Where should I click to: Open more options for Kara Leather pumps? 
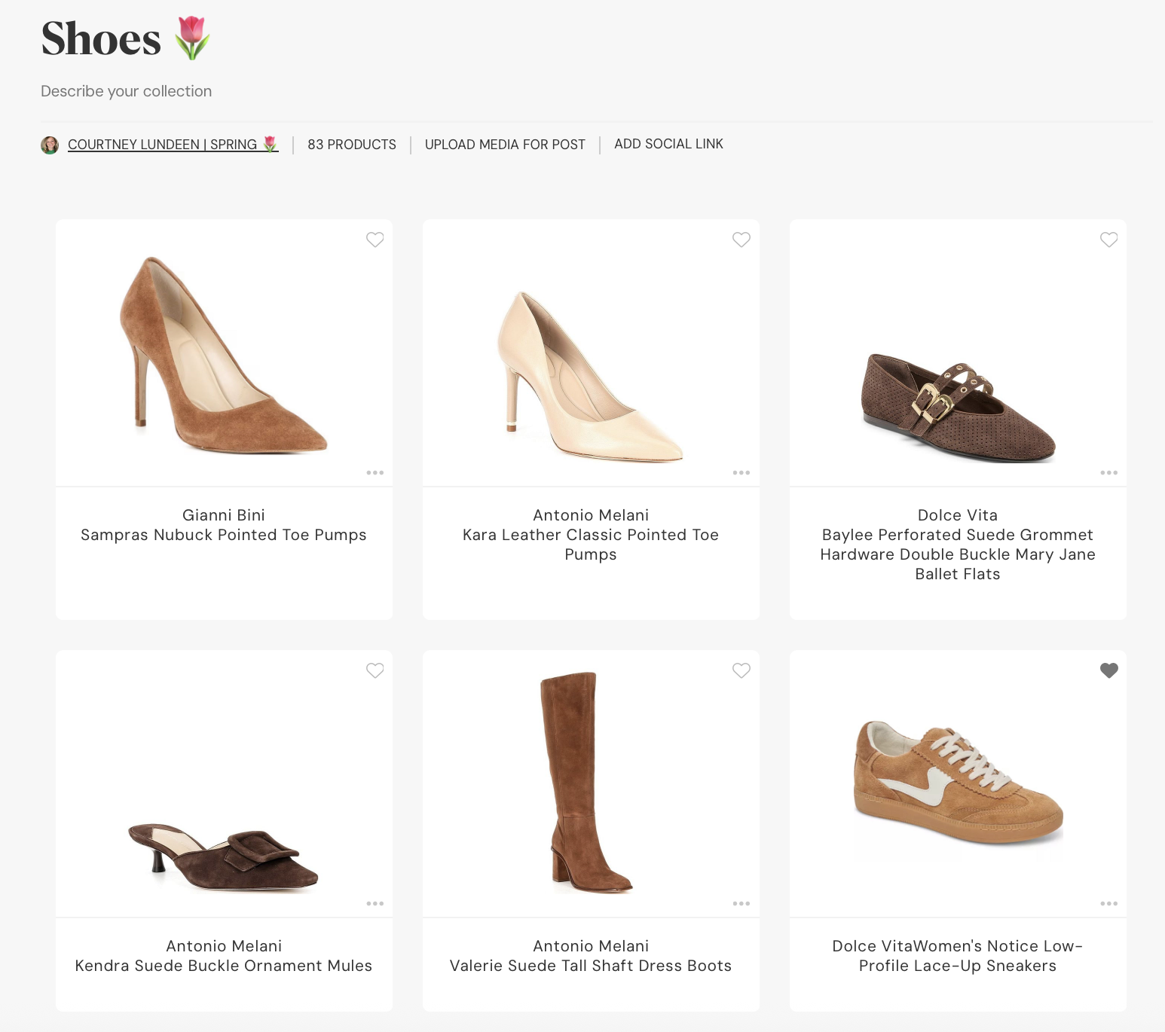pos(742,473)
